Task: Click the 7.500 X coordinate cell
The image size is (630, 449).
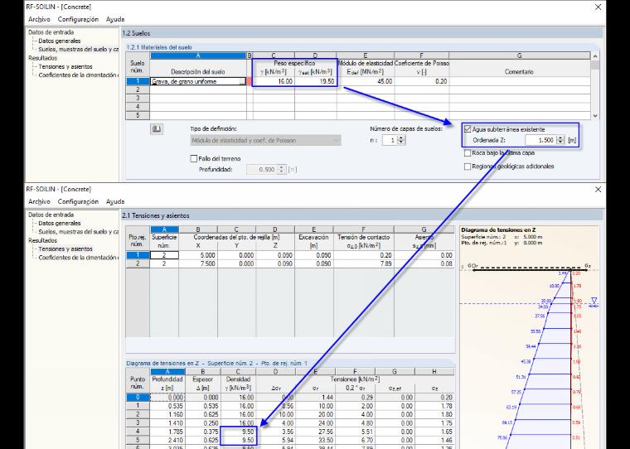Action: [x=198, y=264]
